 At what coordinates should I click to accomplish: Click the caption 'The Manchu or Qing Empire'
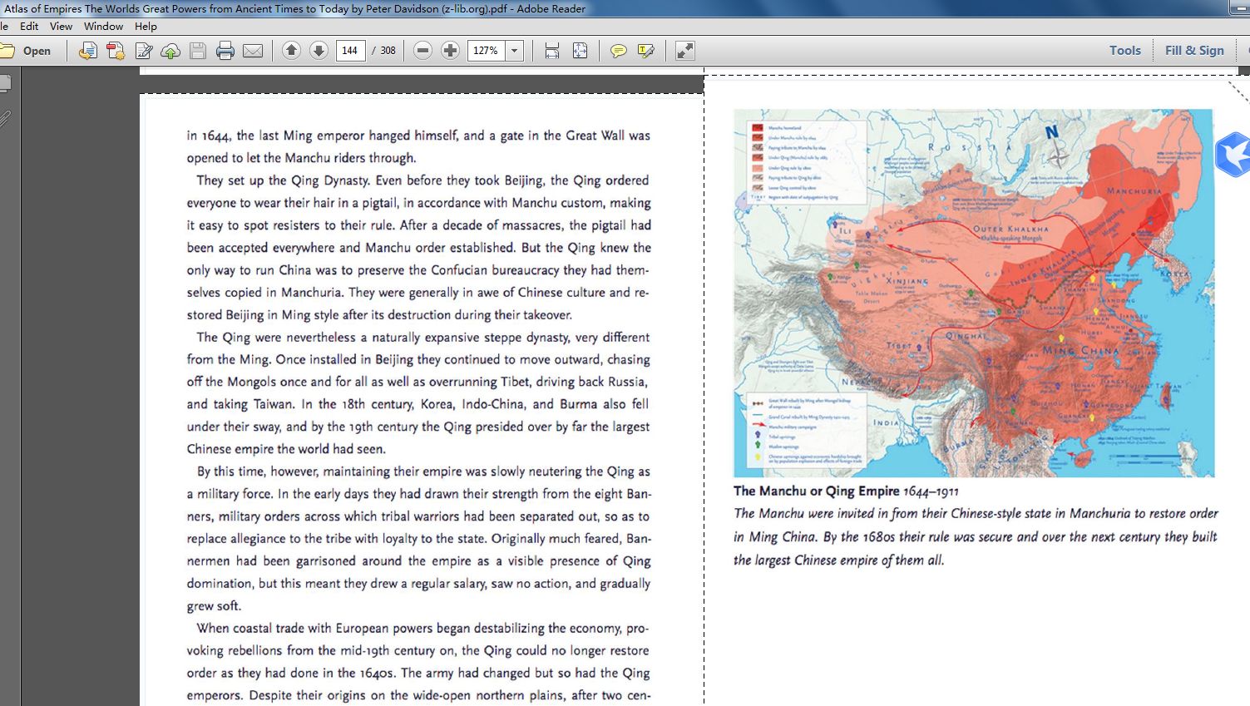point(817,491)
